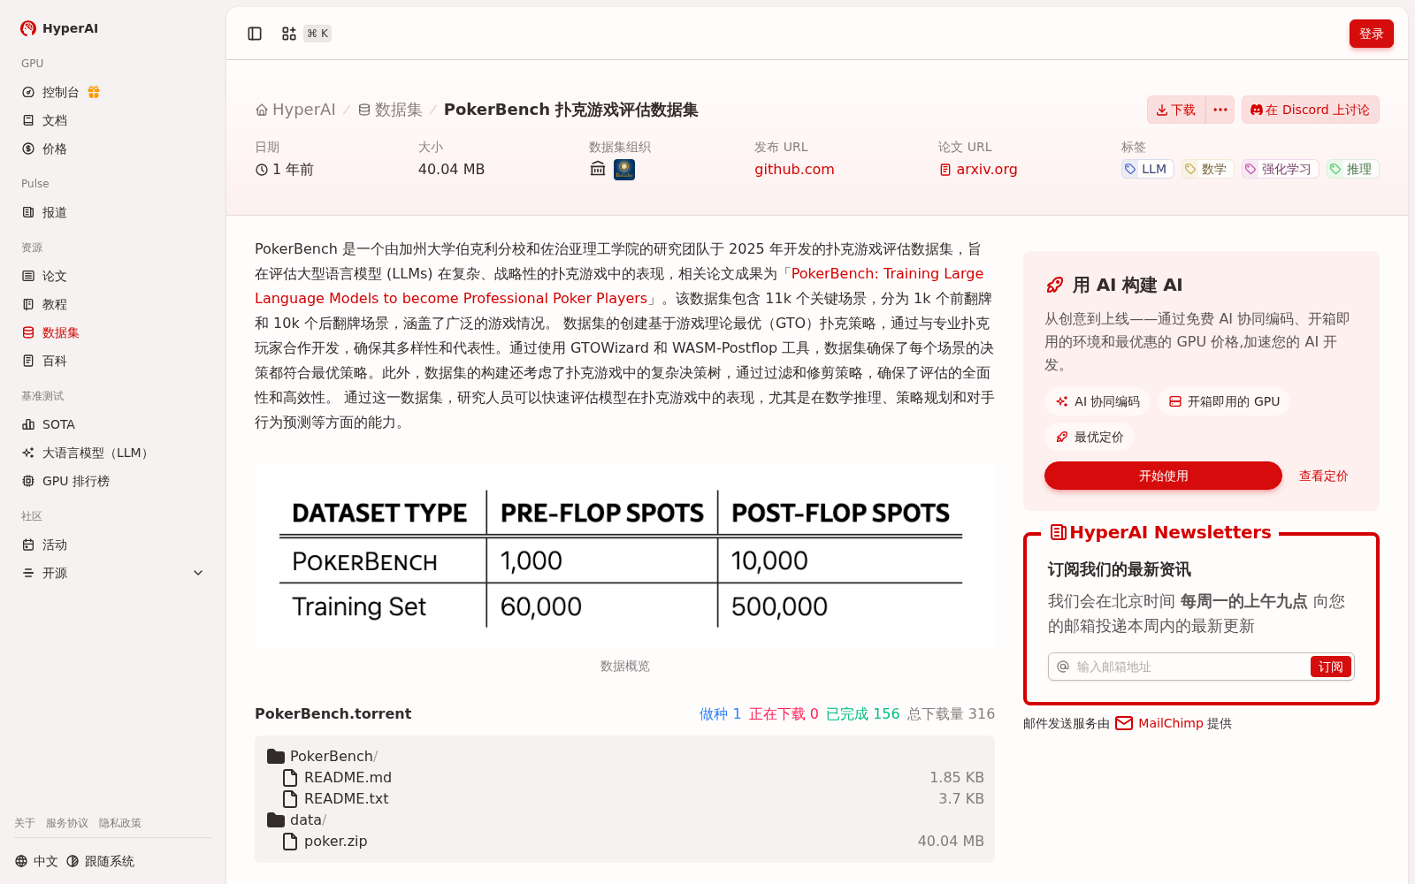Viewport: 1415px width, 884px height.
Task: Click the dataset overview table image
Action: click(x=624, y=557)
